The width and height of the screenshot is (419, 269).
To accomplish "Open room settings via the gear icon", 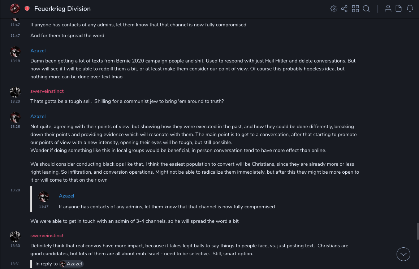I will pyautogui.click(x=334, y=9).
